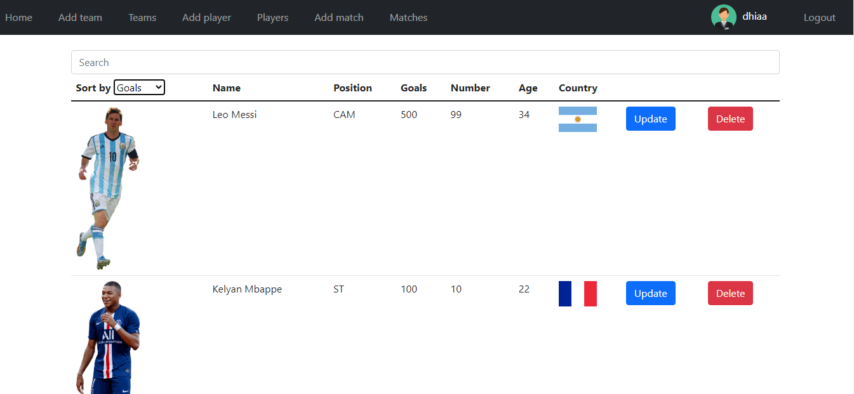This screenshot has height=394, width=854.
Task: Open the Add team page
Action: [80, 17]
